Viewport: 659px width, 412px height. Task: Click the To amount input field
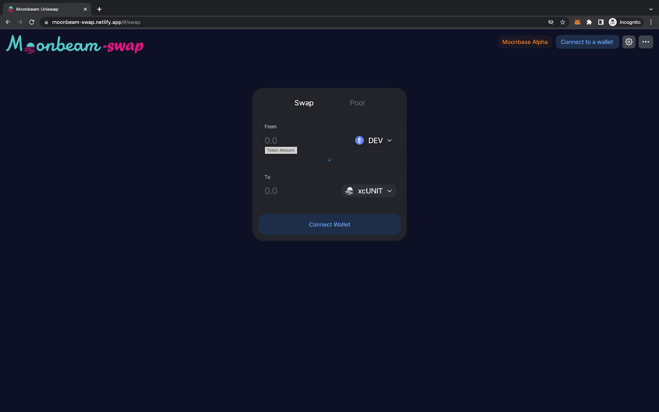(301, 191)
